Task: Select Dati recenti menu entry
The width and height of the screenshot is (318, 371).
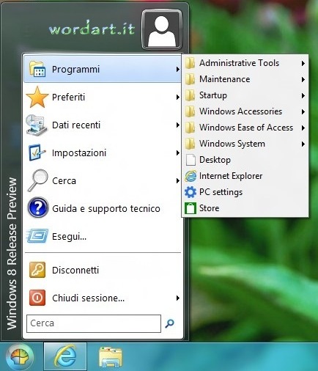Action: coord(103,125)
